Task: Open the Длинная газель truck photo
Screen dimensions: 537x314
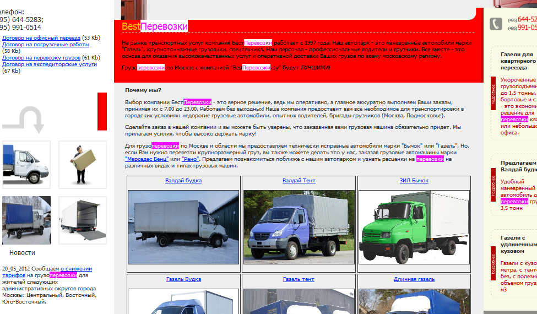Action: pyautogui.click(x=414, y=301)
